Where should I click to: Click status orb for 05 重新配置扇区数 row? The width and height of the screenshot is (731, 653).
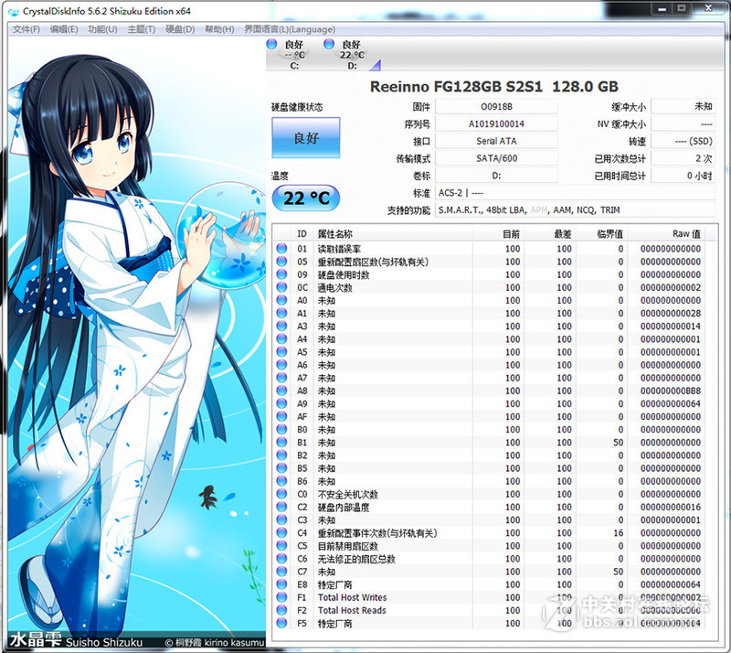[x=281, y=262]
